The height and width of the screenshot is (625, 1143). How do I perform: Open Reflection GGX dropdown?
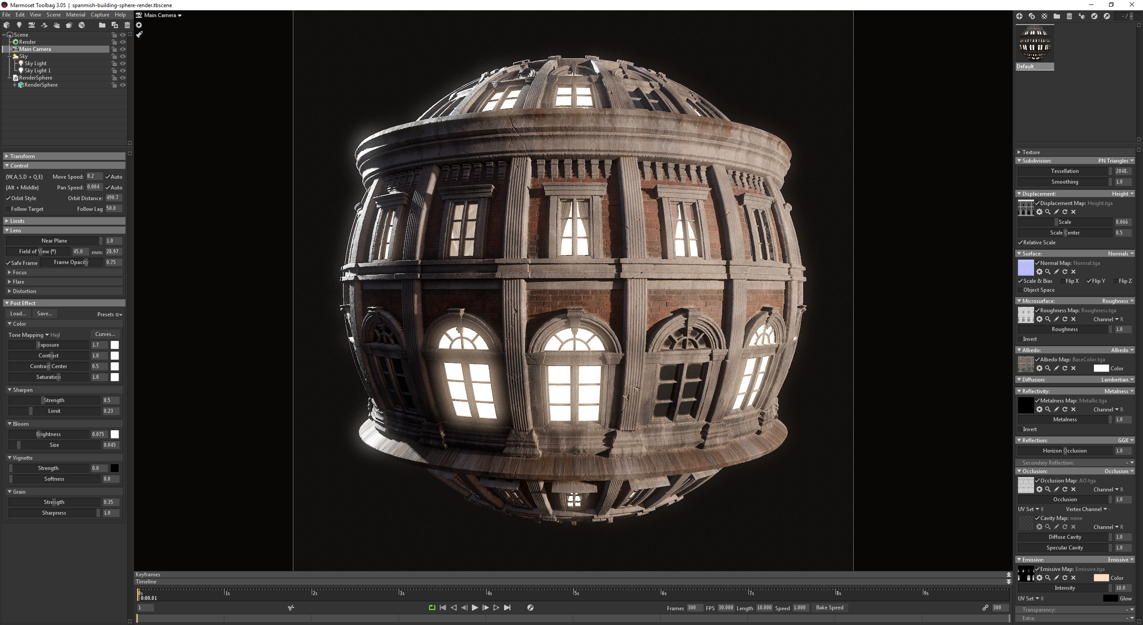[1126, 440]
